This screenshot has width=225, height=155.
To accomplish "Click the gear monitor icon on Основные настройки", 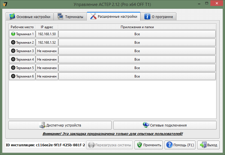I will click(x=12, y=16).
